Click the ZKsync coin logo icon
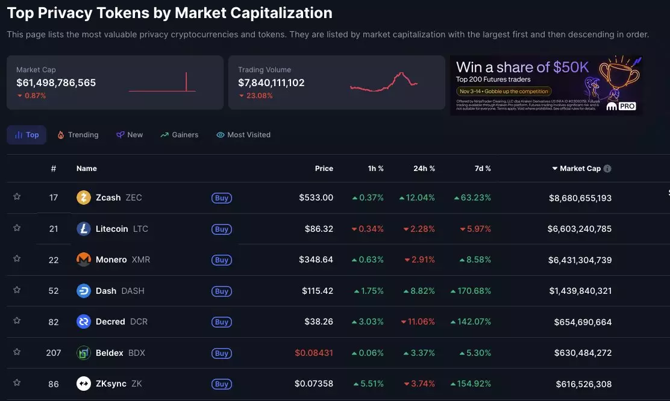The width and height of the screenshot is (670, 401). click(x=84, y=384)
